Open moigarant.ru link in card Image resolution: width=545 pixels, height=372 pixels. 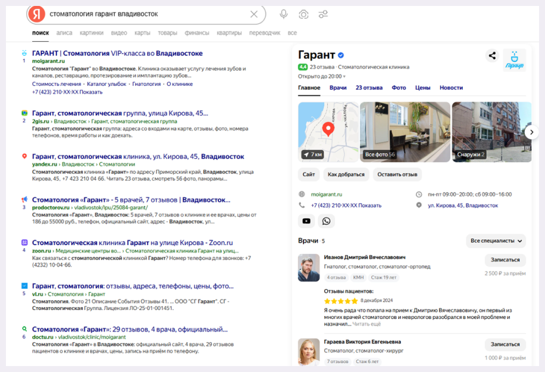point(327,195)
